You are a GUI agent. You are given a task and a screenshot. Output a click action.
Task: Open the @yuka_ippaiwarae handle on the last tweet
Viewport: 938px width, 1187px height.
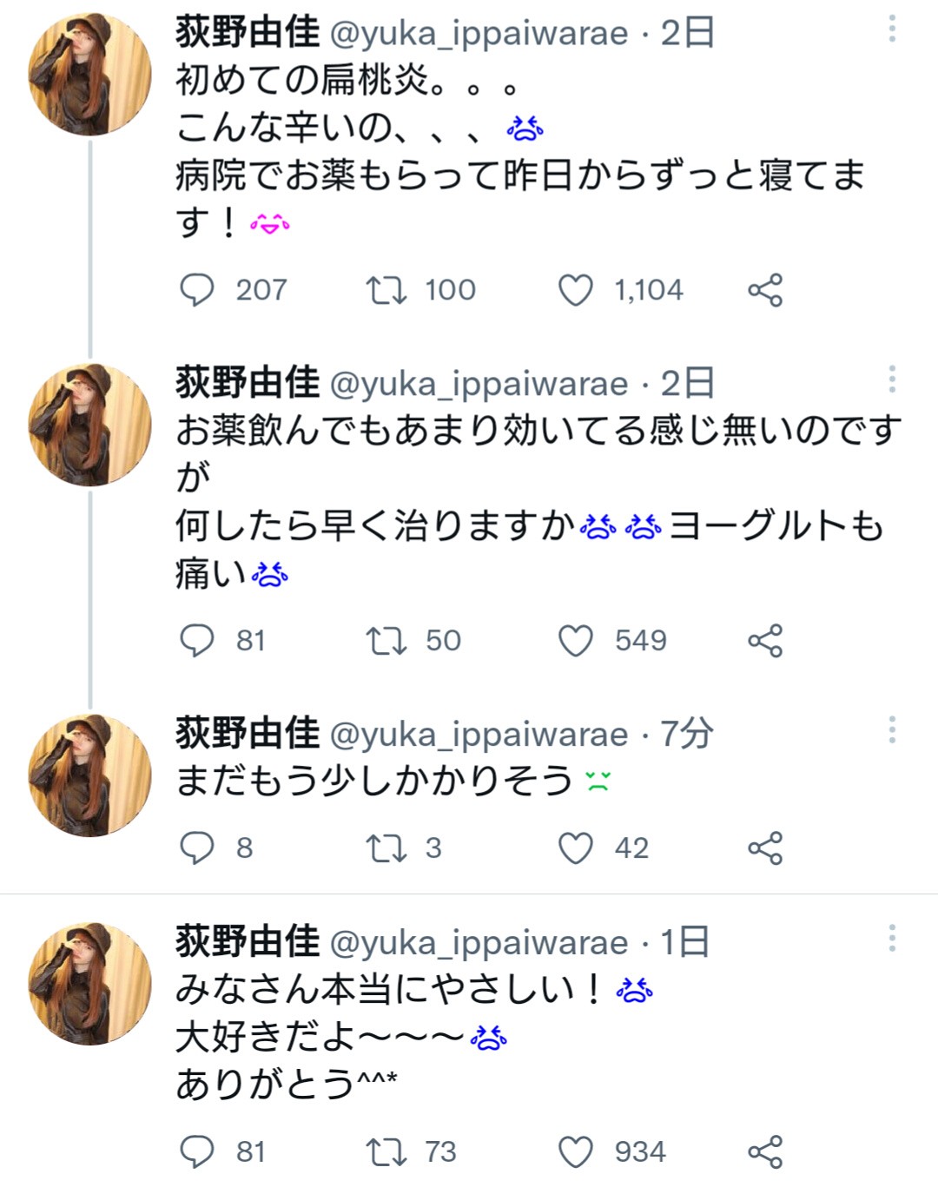pyautogui.click(x=479, y=943)
